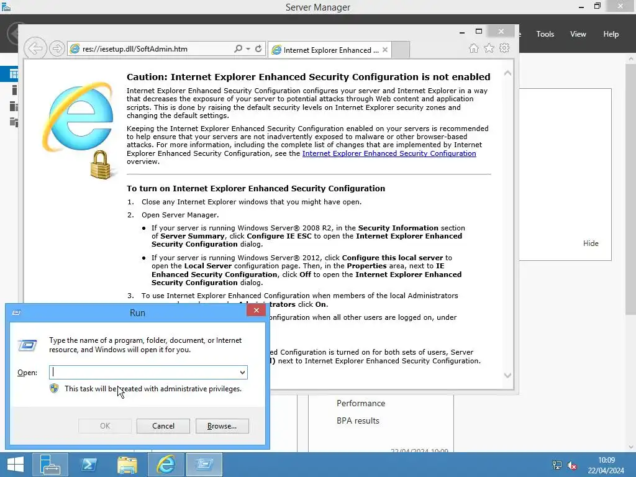The height and width of the screenshot is (477, 636).
Task: Open the View menu in Server Manager
Action: (578, 34)
